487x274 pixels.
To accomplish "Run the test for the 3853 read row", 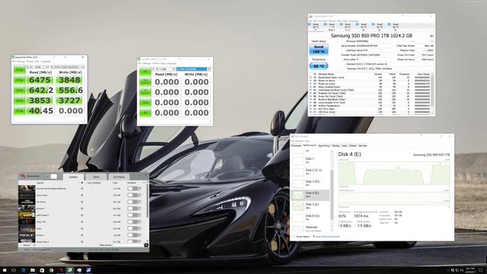I will (x=19, y=100).
